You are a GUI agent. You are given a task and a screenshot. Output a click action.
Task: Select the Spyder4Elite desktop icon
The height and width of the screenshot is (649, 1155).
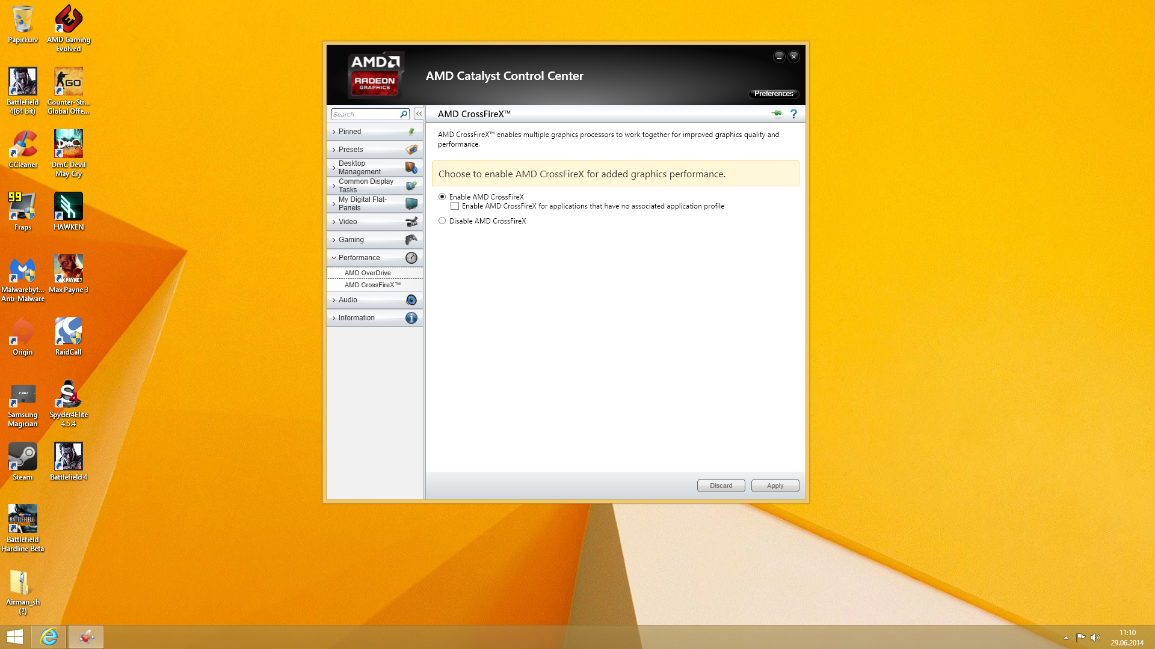pyautogui.click(x=69, y=403)
